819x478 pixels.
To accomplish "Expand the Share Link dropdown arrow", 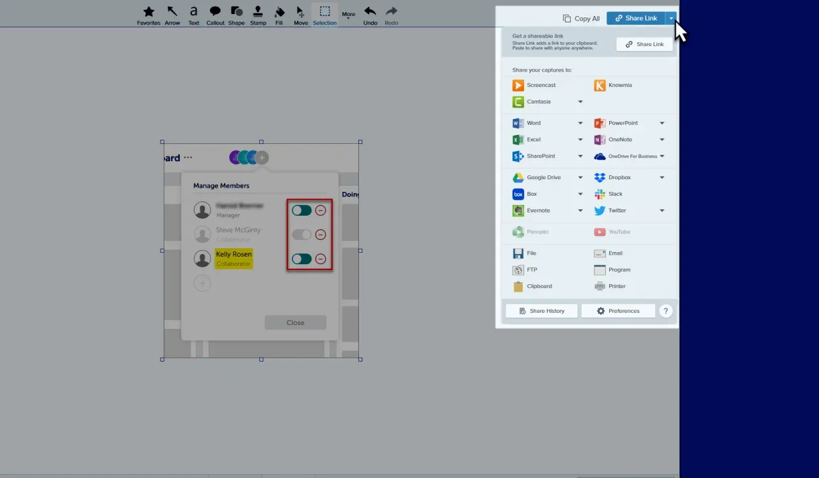I will pos(671,18).
